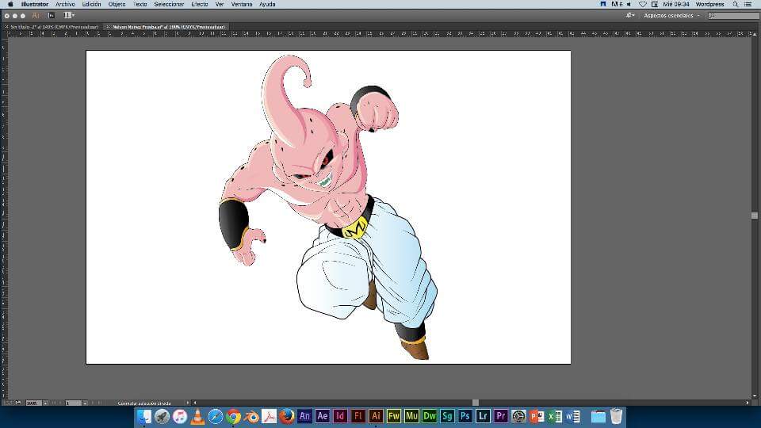The image size is (761, 428).
Task: Open Dreamweaver from the Dock
Action: (430, 416)
